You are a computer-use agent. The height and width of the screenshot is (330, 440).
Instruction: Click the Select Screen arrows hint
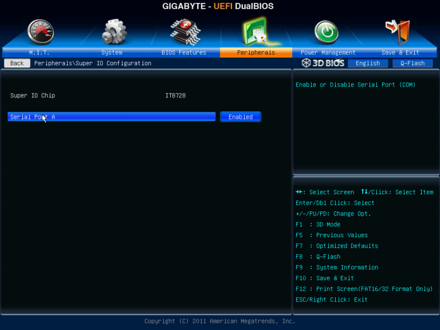click(325, 192)
